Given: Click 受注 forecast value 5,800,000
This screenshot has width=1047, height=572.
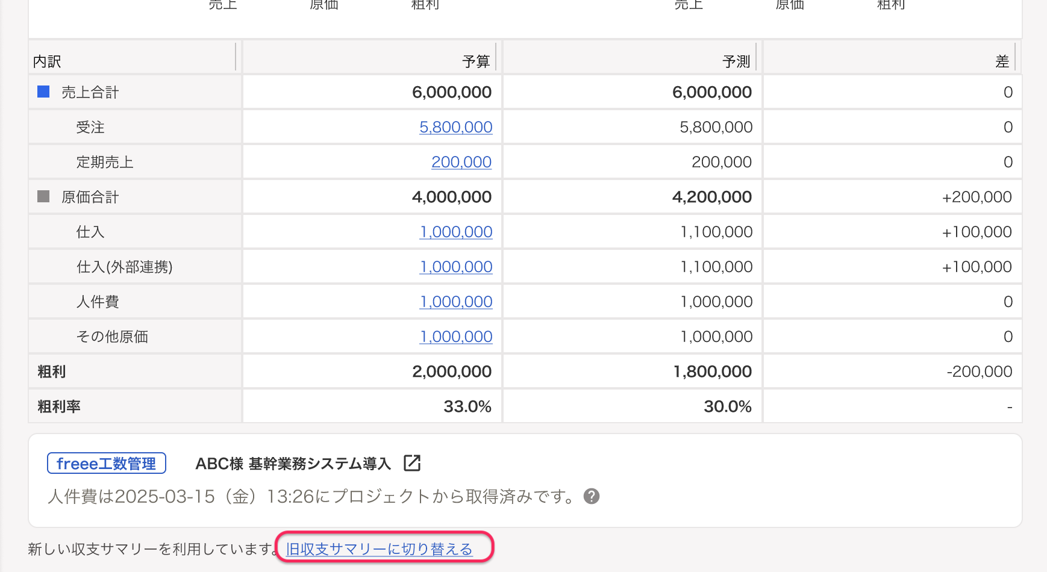Looking at the screenshot, I should click(716, 127).
